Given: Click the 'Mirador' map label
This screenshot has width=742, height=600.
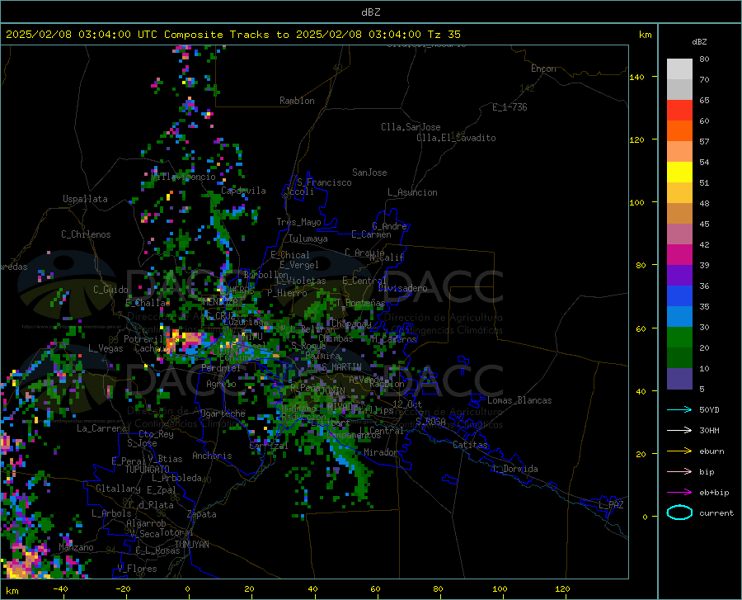Looking at the screenshot, I should [x=380, y=452].
